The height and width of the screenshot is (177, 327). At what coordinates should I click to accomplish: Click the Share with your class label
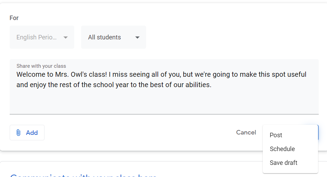(41, 66)
